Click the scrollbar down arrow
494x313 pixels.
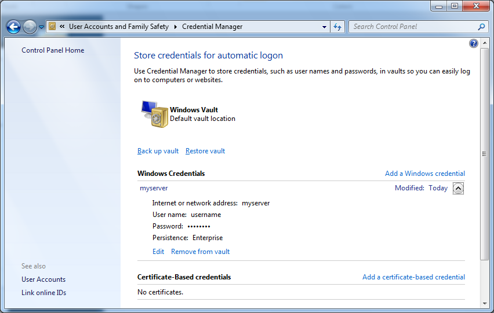pyautogui.click(x=485, y=304)
